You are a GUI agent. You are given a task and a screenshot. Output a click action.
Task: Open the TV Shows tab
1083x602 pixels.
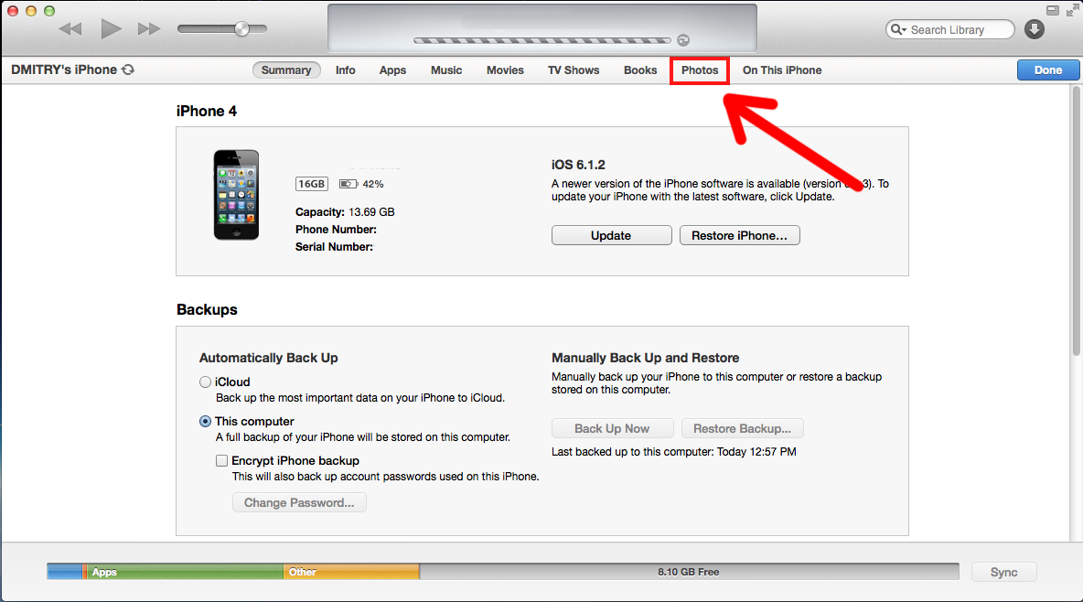(574, 70)
